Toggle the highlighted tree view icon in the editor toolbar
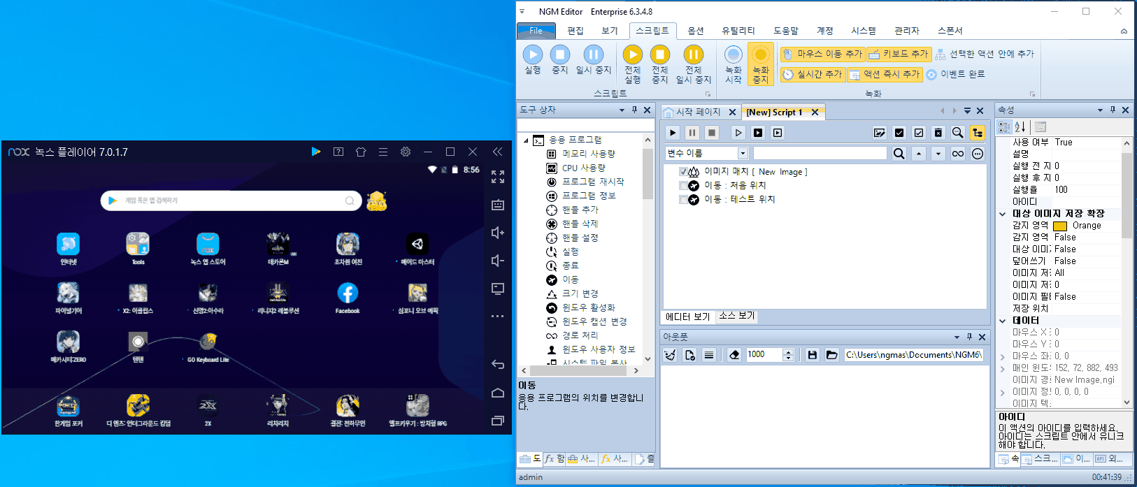This screenshot has width=1137, height=487. point(978,133)
